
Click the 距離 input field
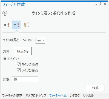click(x=25, y=80)
